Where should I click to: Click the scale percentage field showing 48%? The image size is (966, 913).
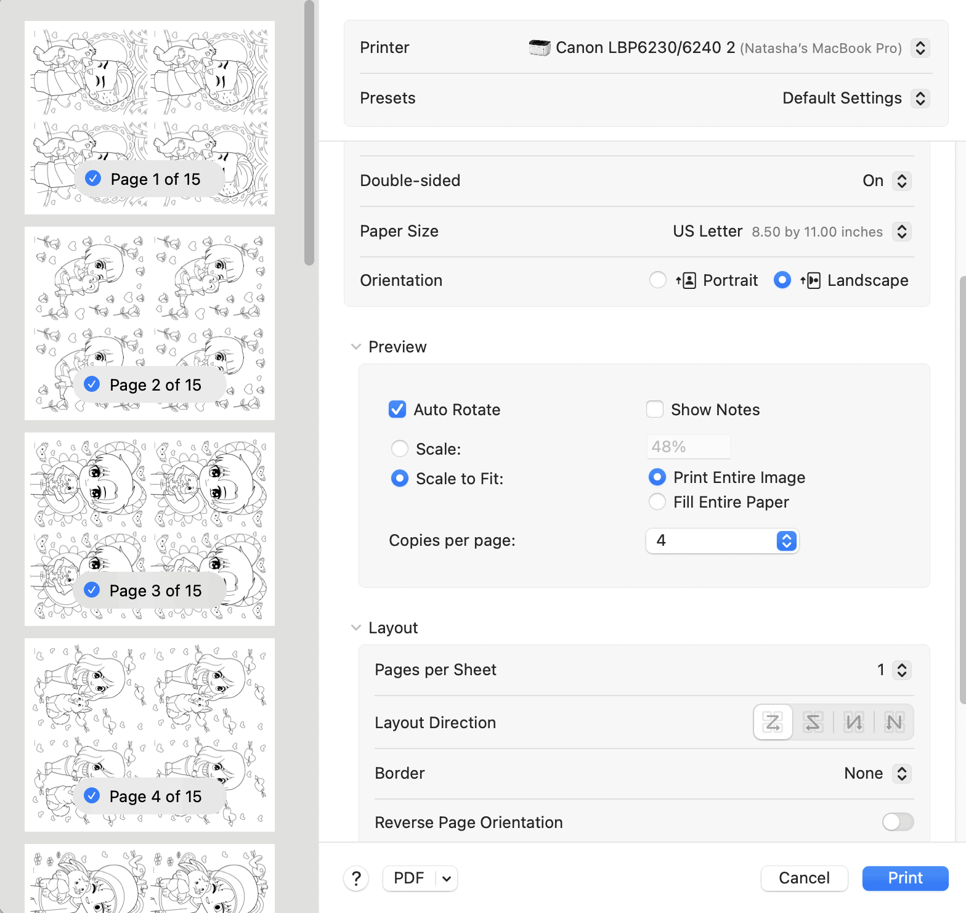point(689,447)
